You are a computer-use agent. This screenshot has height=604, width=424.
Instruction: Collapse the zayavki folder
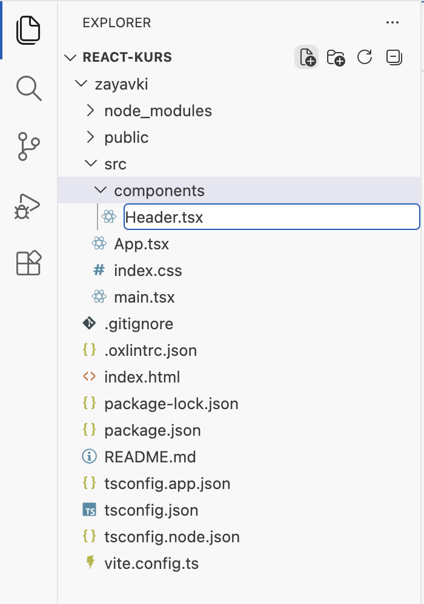(x=81, y=83)
